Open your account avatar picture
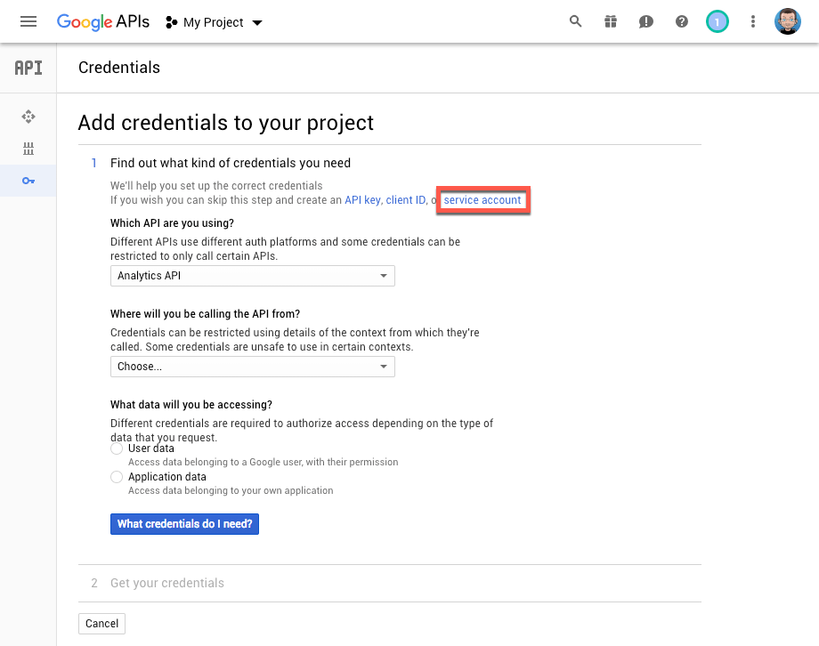 click(x=787, y=20)
